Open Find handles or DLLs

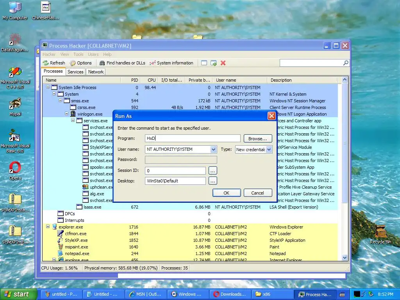click(122, 63)
